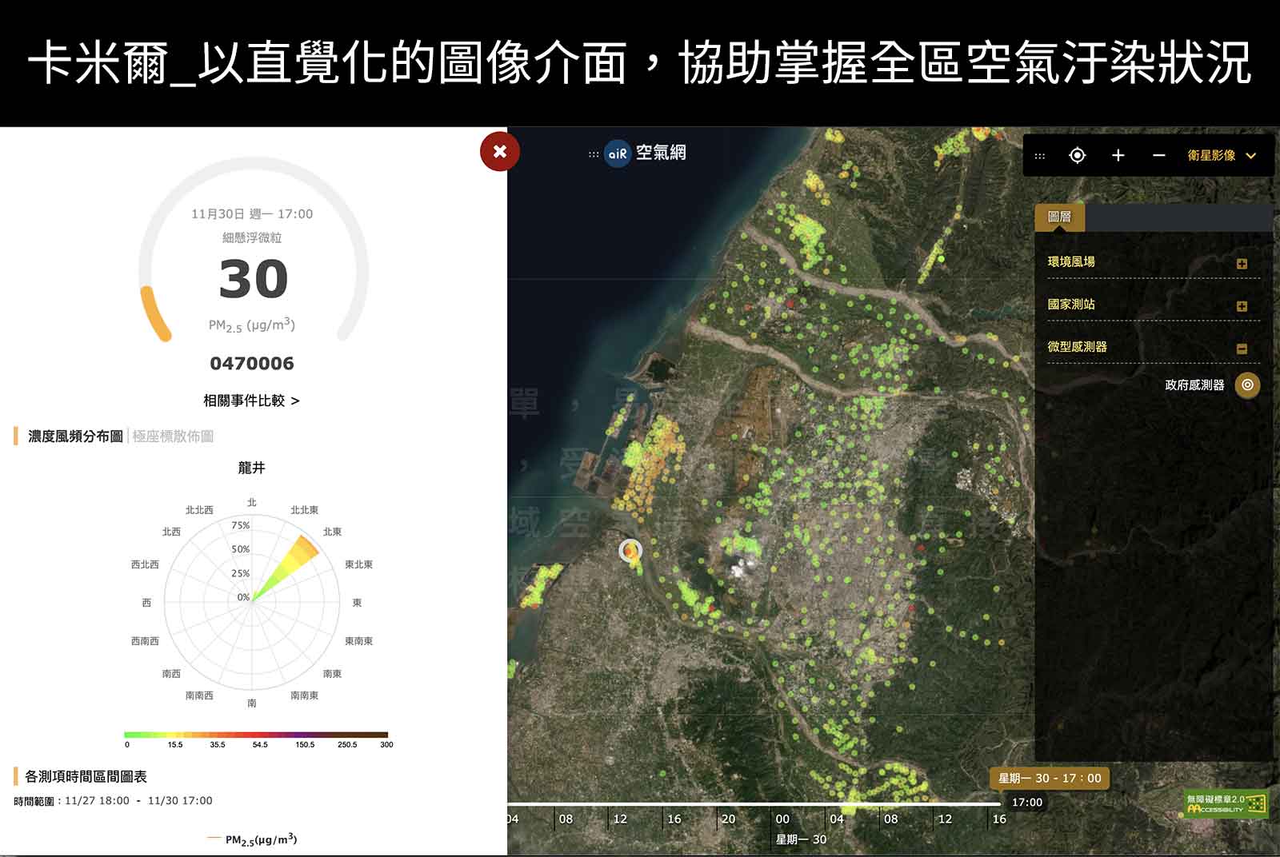Screen dimensions: 1280x857
Task: Toggle the 政府感測器 layer
Action: coord(1247,385)
